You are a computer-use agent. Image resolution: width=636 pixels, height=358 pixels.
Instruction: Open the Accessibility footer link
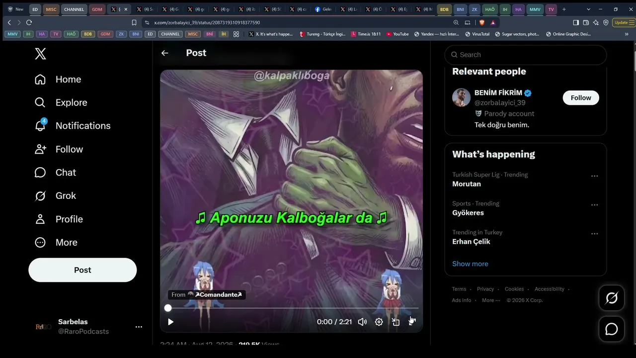click(x=550, y=289)
